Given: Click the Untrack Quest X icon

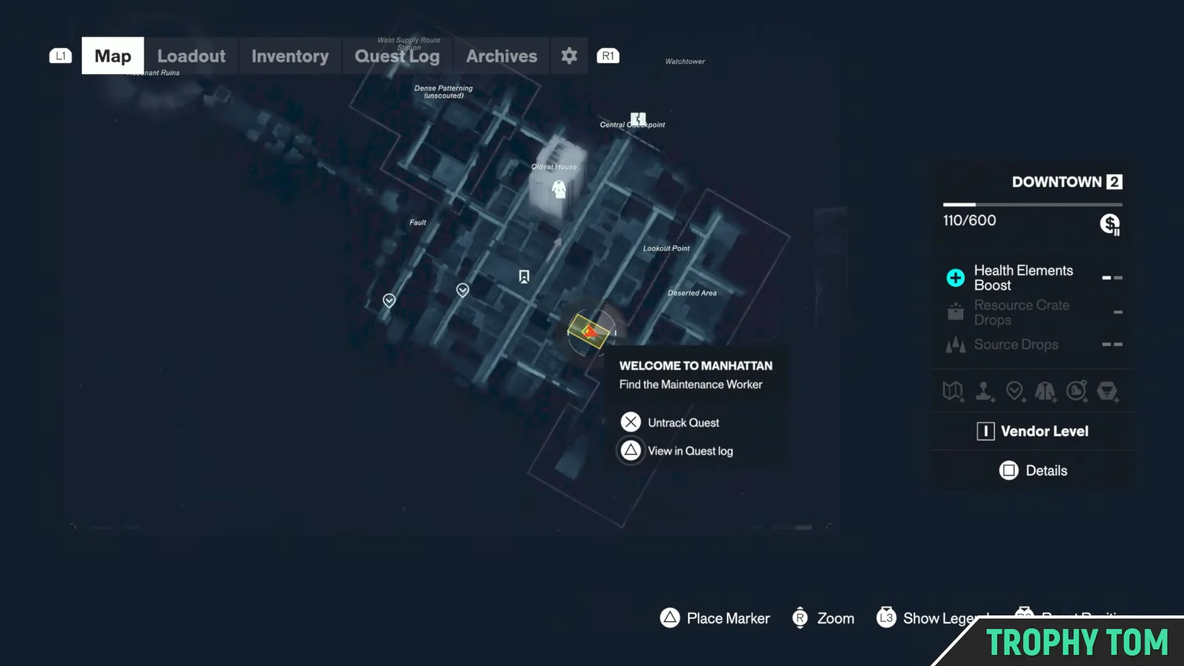Looking at the screenshot, I should pyautogui.click(x=630, y=422).
